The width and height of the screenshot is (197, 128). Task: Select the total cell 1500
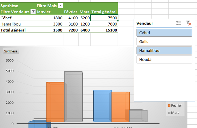pos(50,30)
